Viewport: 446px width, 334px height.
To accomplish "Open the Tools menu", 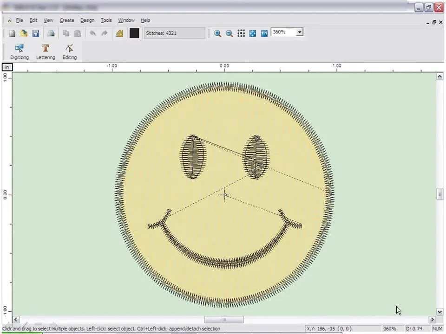I will click(x=106, y=20).
